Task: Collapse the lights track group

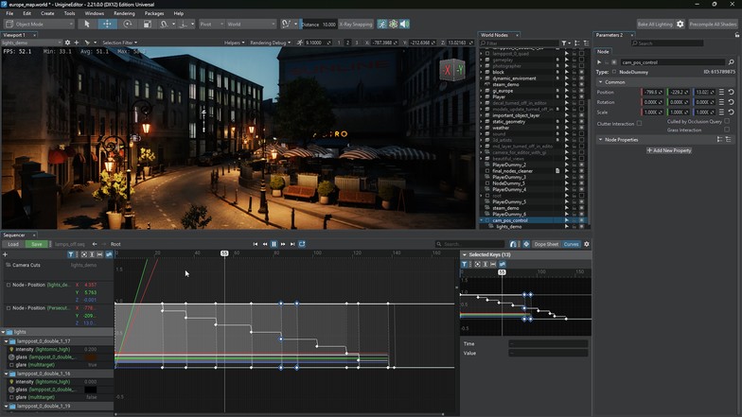Action: [x=4, y=332]
